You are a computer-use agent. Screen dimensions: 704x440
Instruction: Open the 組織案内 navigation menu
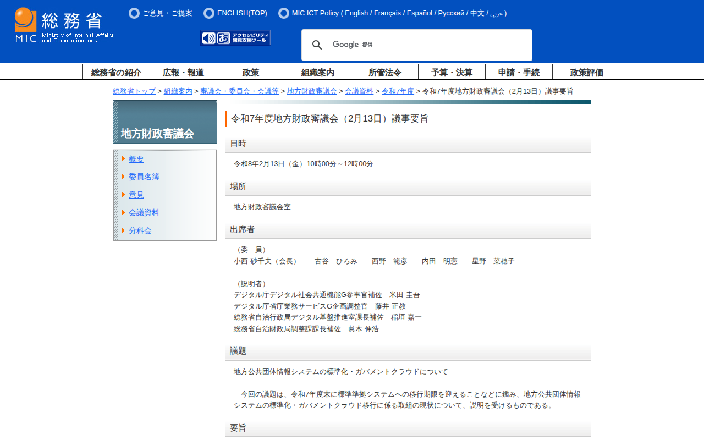point(317,72)
